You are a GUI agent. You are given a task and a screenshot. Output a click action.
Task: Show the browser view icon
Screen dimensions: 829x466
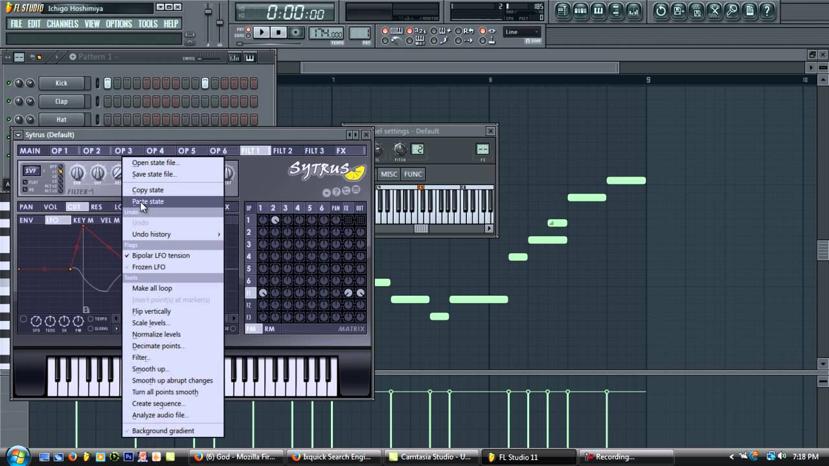(616, 10)
